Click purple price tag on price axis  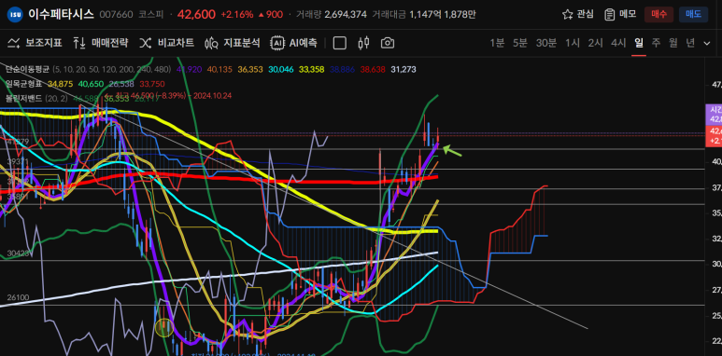click(x=714, y=115)
